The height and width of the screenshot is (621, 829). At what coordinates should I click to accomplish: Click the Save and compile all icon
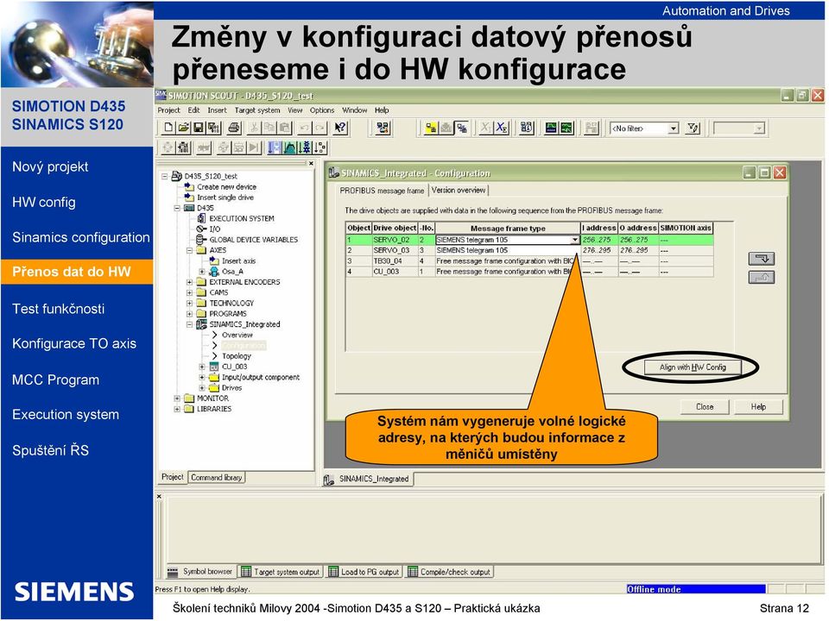(x=213, y=128)
